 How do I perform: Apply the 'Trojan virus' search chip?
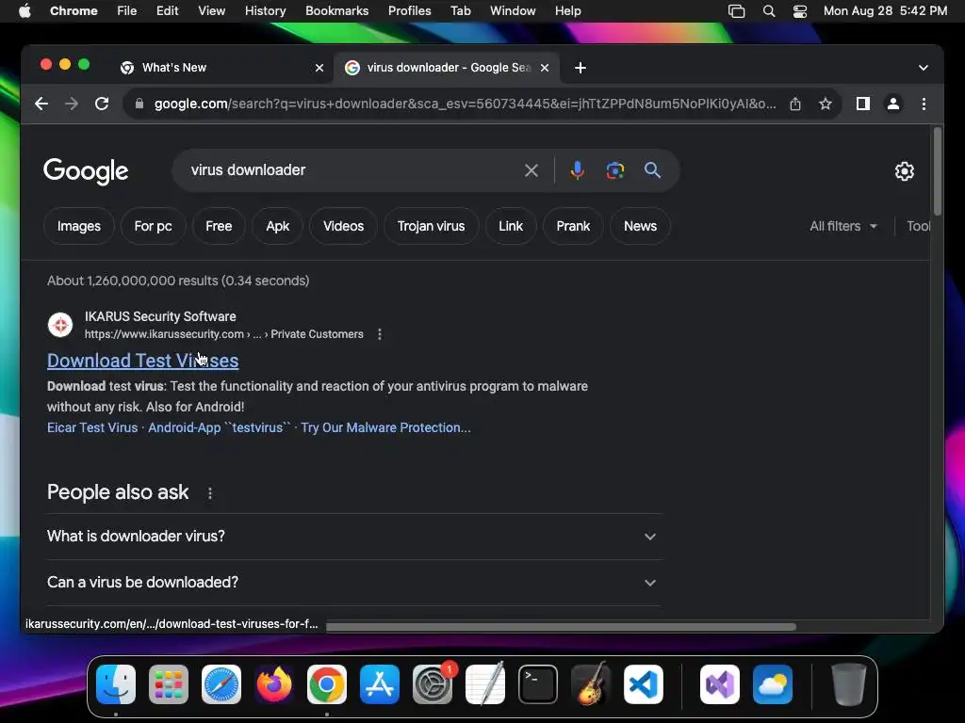(431, 226)
